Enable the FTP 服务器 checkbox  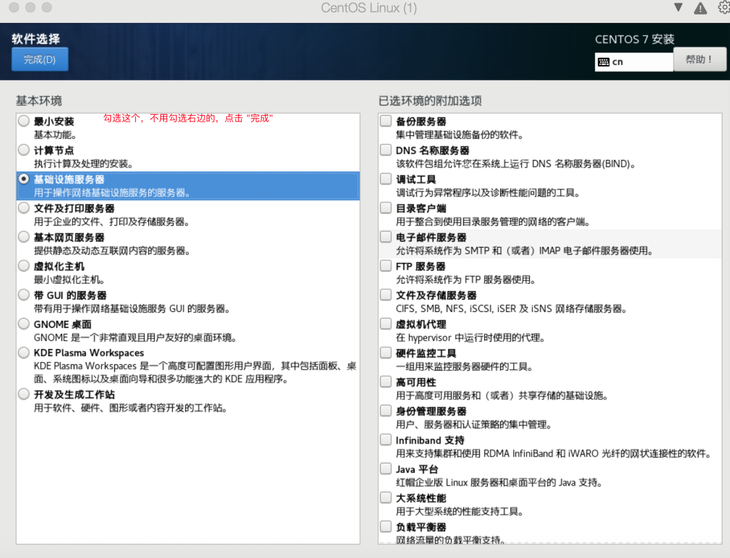point(386,266)
